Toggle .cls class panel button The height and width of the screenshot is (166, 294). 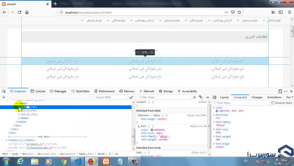coord(207,97)
